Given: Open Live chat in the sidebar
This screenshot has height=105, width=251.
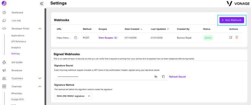Looking at the screenshot, I should [16, 21].
